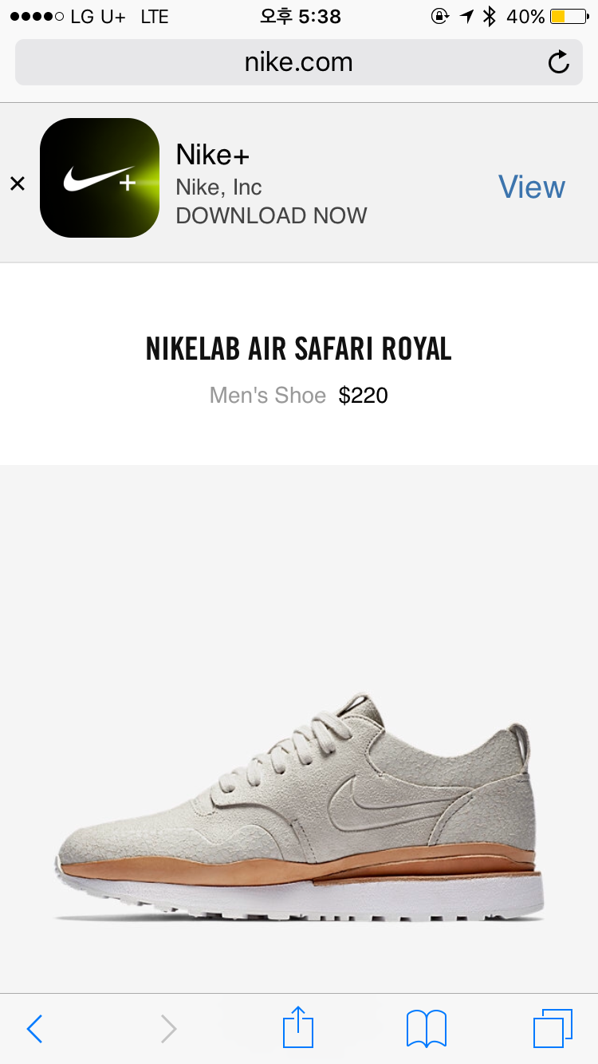Tap the rotation lock status icon
Screen dimensions: 598x1064
pyautogui.click(x=439, y=16)
